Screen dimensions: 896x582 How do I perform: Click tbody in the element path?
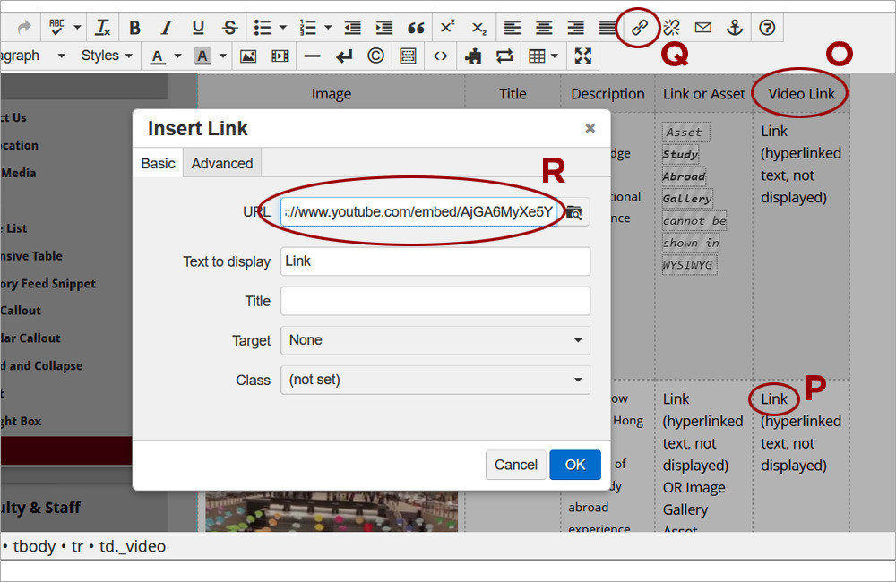pyautogui.click(x=34, y=546)
